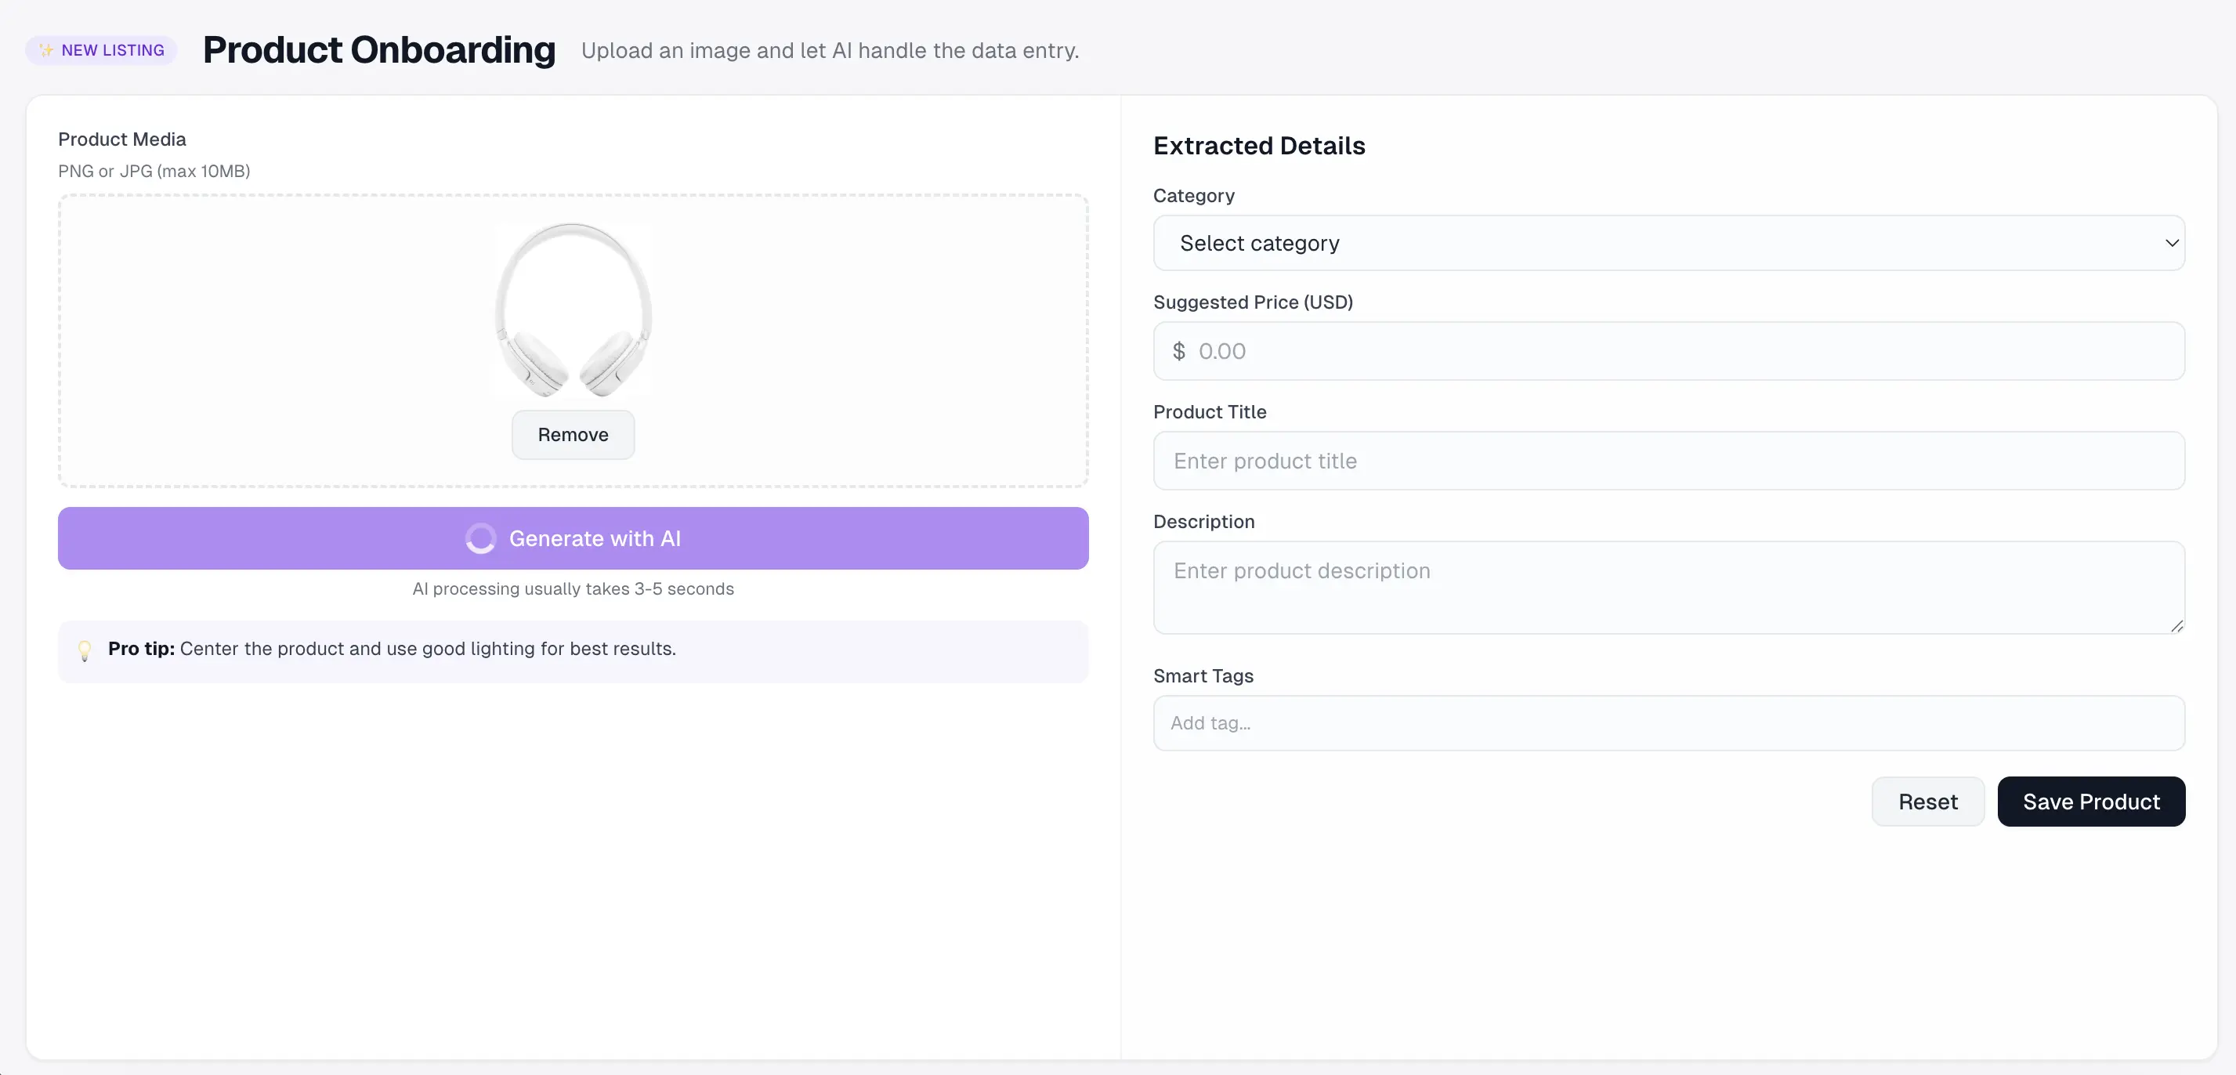Click the sparkle icon in NEW LISTING badge

pyautogui.click(x=46, y=49)
